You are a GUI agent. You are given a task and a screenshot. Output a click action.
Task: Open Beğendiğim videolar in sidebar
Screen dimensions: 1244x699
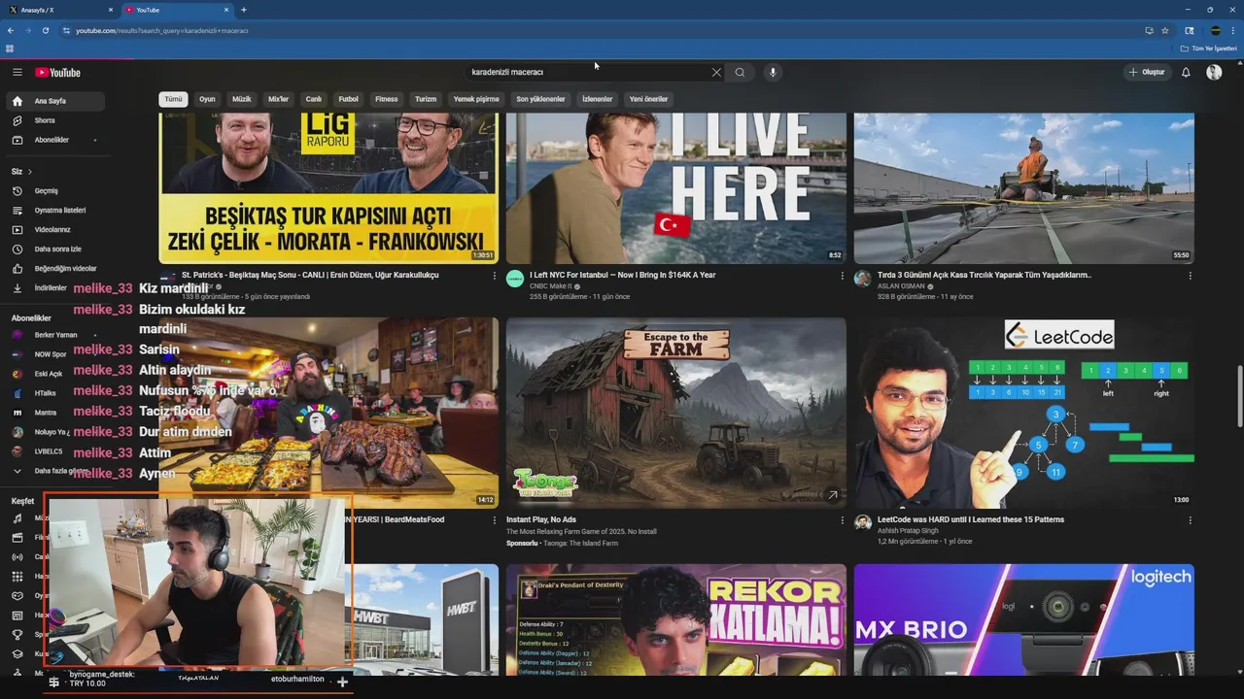pyautogui.click(x=65, y=268)
